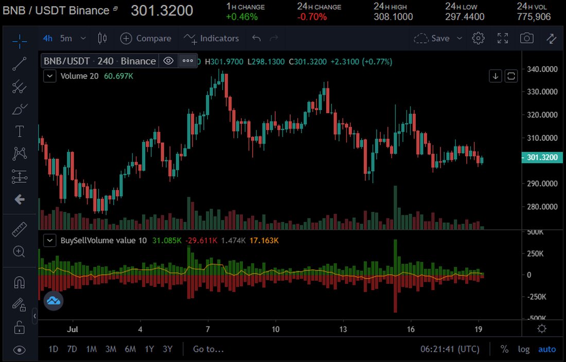The height and width of the screenshot is (362, 566).
Task: Click the toolbar's rightmost diagonal arrows icon
Action: coord(551,38)
